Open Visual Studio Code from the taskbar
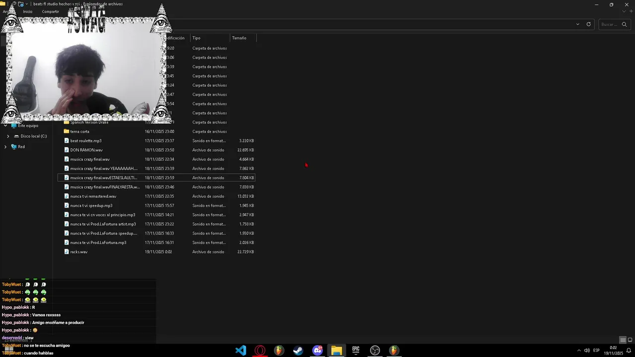Screen dimensions: 635x357 pyautogui.click(x=241, y=351)
